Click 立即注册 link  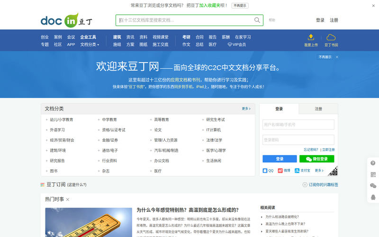click(x=328, y=150)
